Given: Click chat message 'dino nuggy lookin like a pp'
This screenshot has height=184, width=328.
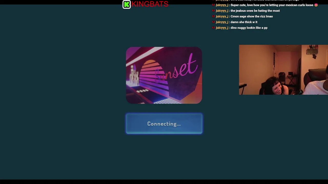Looking at the screenshot, I should 249,28.
